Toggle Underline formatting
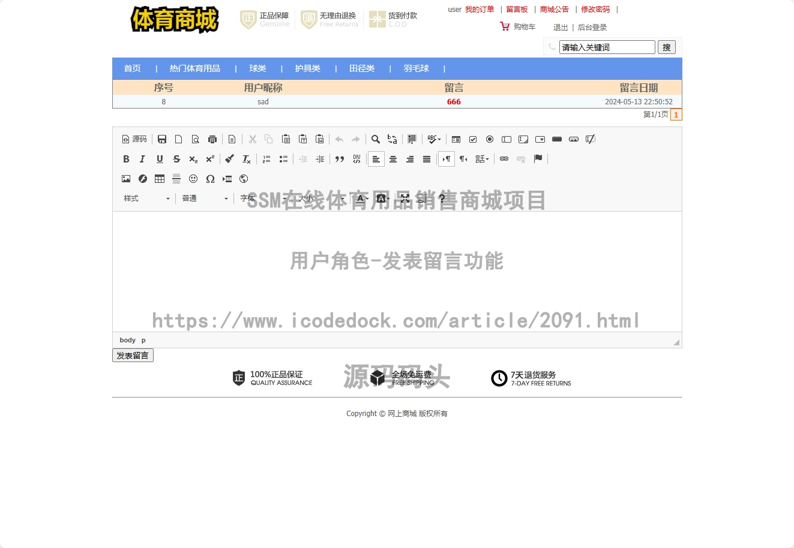This screenshot has height=548, width=794. tap(160, 159)
